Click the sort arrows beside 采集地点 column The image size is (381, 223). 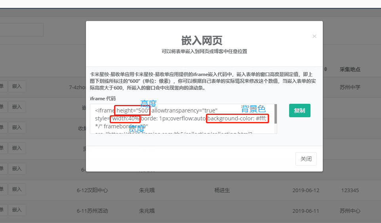(x=326, y=69)
